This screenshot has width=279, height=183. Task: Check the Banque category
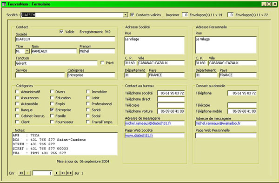17,110
